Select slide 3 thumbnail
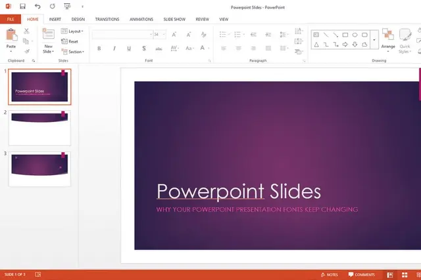The image size is (421, 280). pos(39,169)
